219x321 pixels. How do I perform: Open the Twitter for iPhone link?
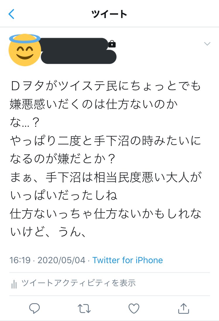coord(128,260)
